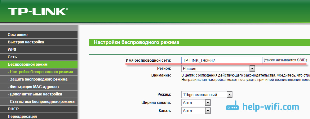Open the Ширина канала dropdown
Image resolution: width=310 pixels, height=119 pixels.
(x=196, y=103)
